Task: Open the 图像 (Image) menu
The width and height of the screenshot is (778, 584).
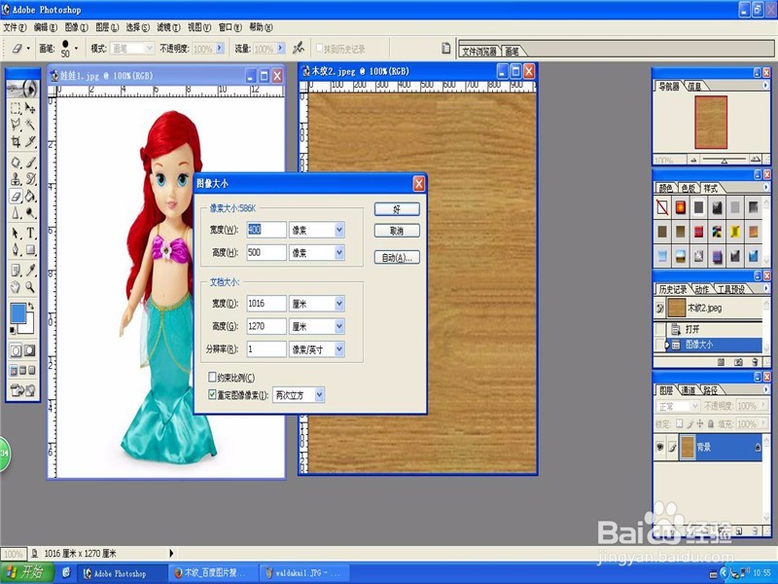Action: [77, 27]
